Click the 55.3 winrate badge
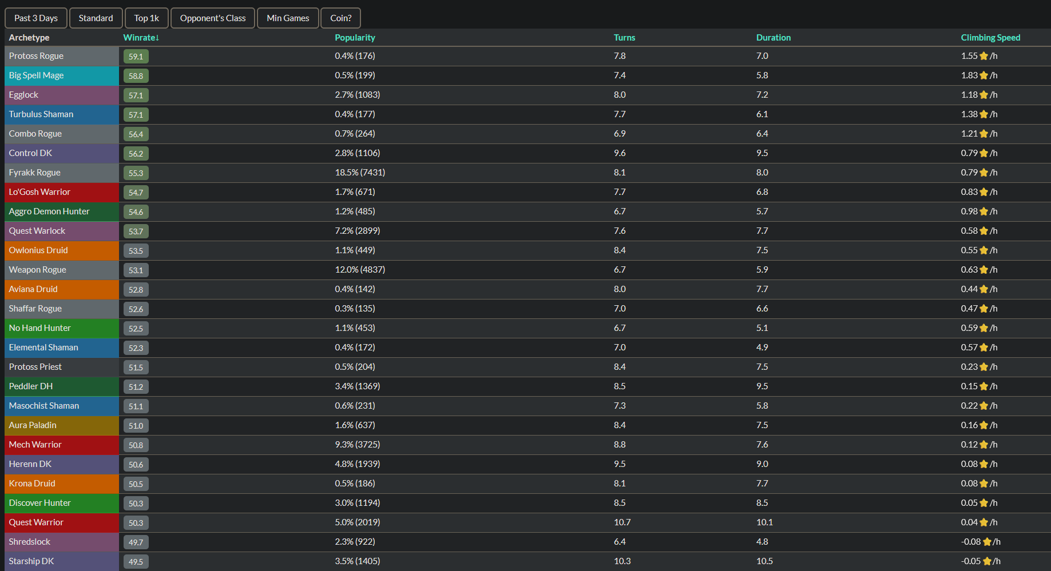Screen dimensions: 1051x571 tap(136, 173)
